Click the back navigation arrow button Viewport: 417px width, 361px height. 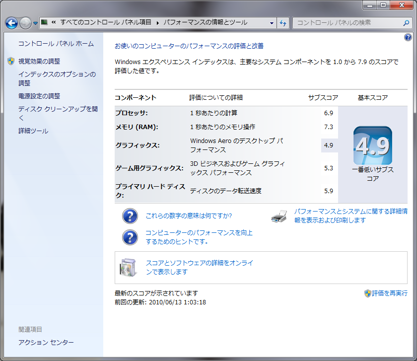click(x=12, y=23)
